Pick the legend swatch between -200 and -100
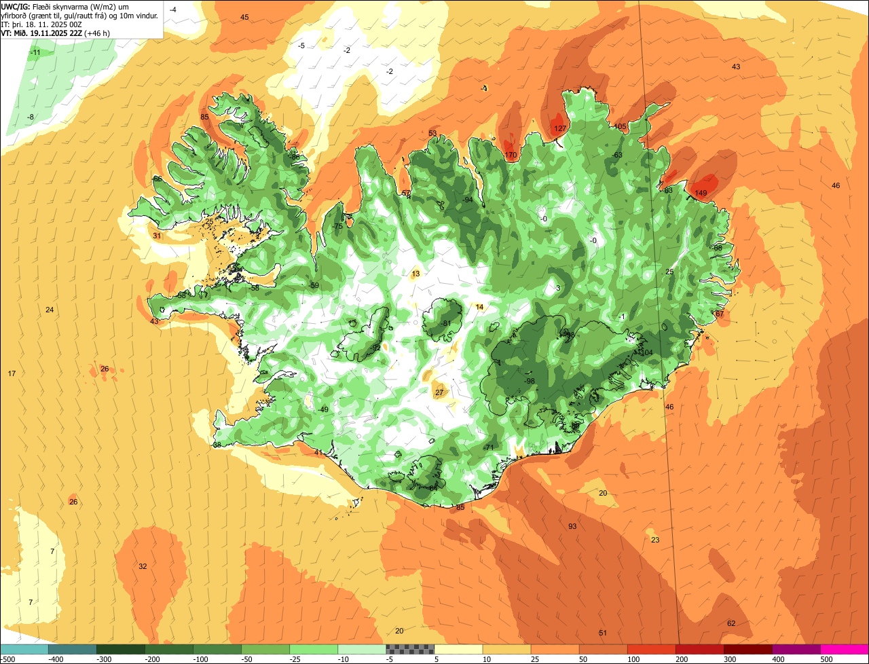Screen dimensions: 869x664 (168, 649)
